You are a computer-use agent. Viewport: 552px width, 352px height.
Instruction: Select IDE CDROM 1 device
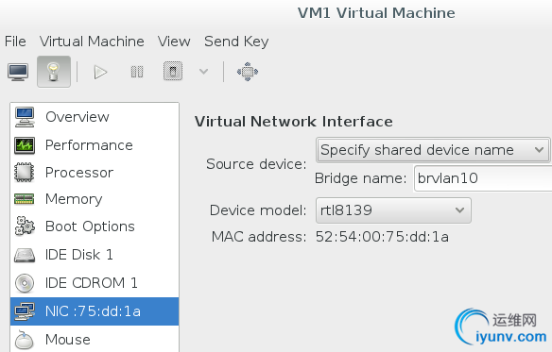95,283
